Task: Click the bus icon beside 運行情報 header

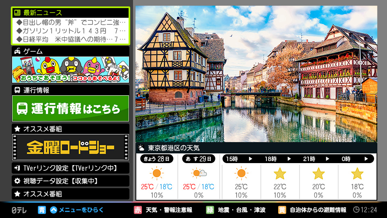Action: 17,90
